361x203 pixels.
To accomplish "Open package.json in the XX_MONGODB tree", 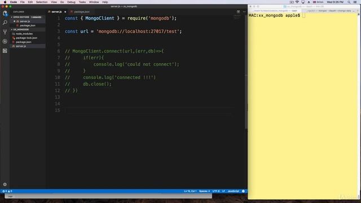I will [24, 42].
